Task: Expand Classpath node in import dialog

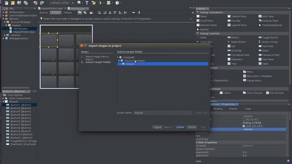Action: (118, 57)
